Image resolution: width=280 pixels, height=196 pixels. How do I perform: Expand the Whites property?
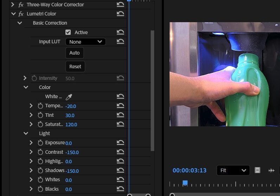(31, 179)
